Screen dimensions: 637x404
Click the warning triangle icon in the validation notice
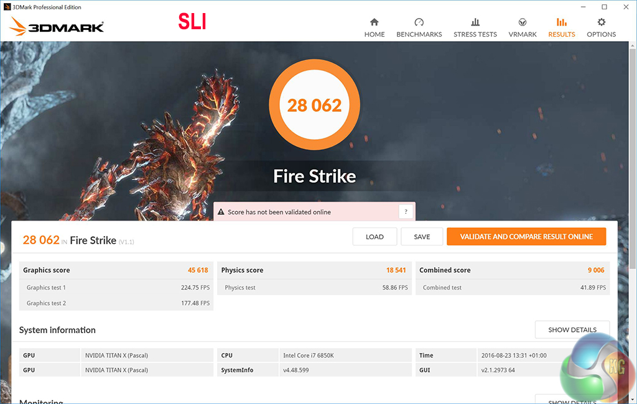[x=221, y=212]
